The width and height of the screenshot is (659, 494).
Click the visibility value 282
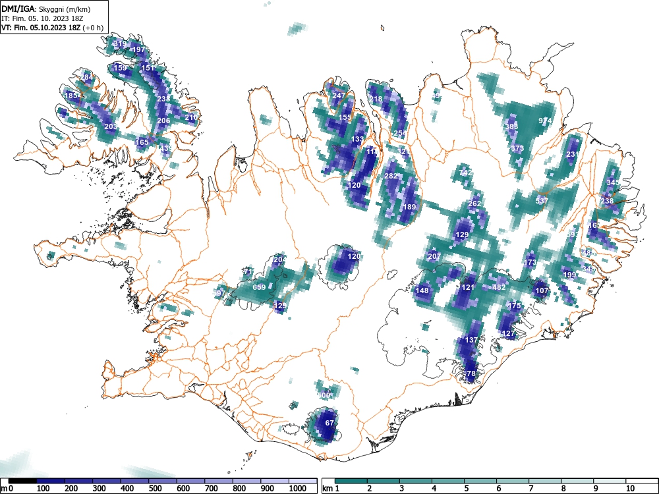click(x=391, y=176)
